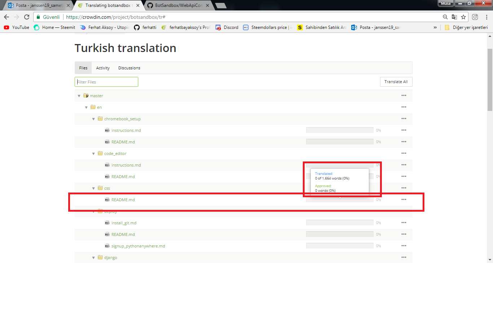The width and height of the screenshot is (493, 315).
Task: Collapse the en folder arrow
Action: (86, 107)
